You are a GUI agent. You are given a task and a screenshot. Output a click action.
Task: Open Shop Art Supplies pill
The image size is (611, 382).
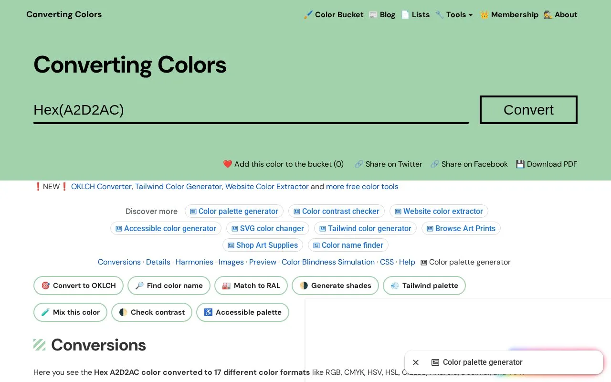click(263, 245)
